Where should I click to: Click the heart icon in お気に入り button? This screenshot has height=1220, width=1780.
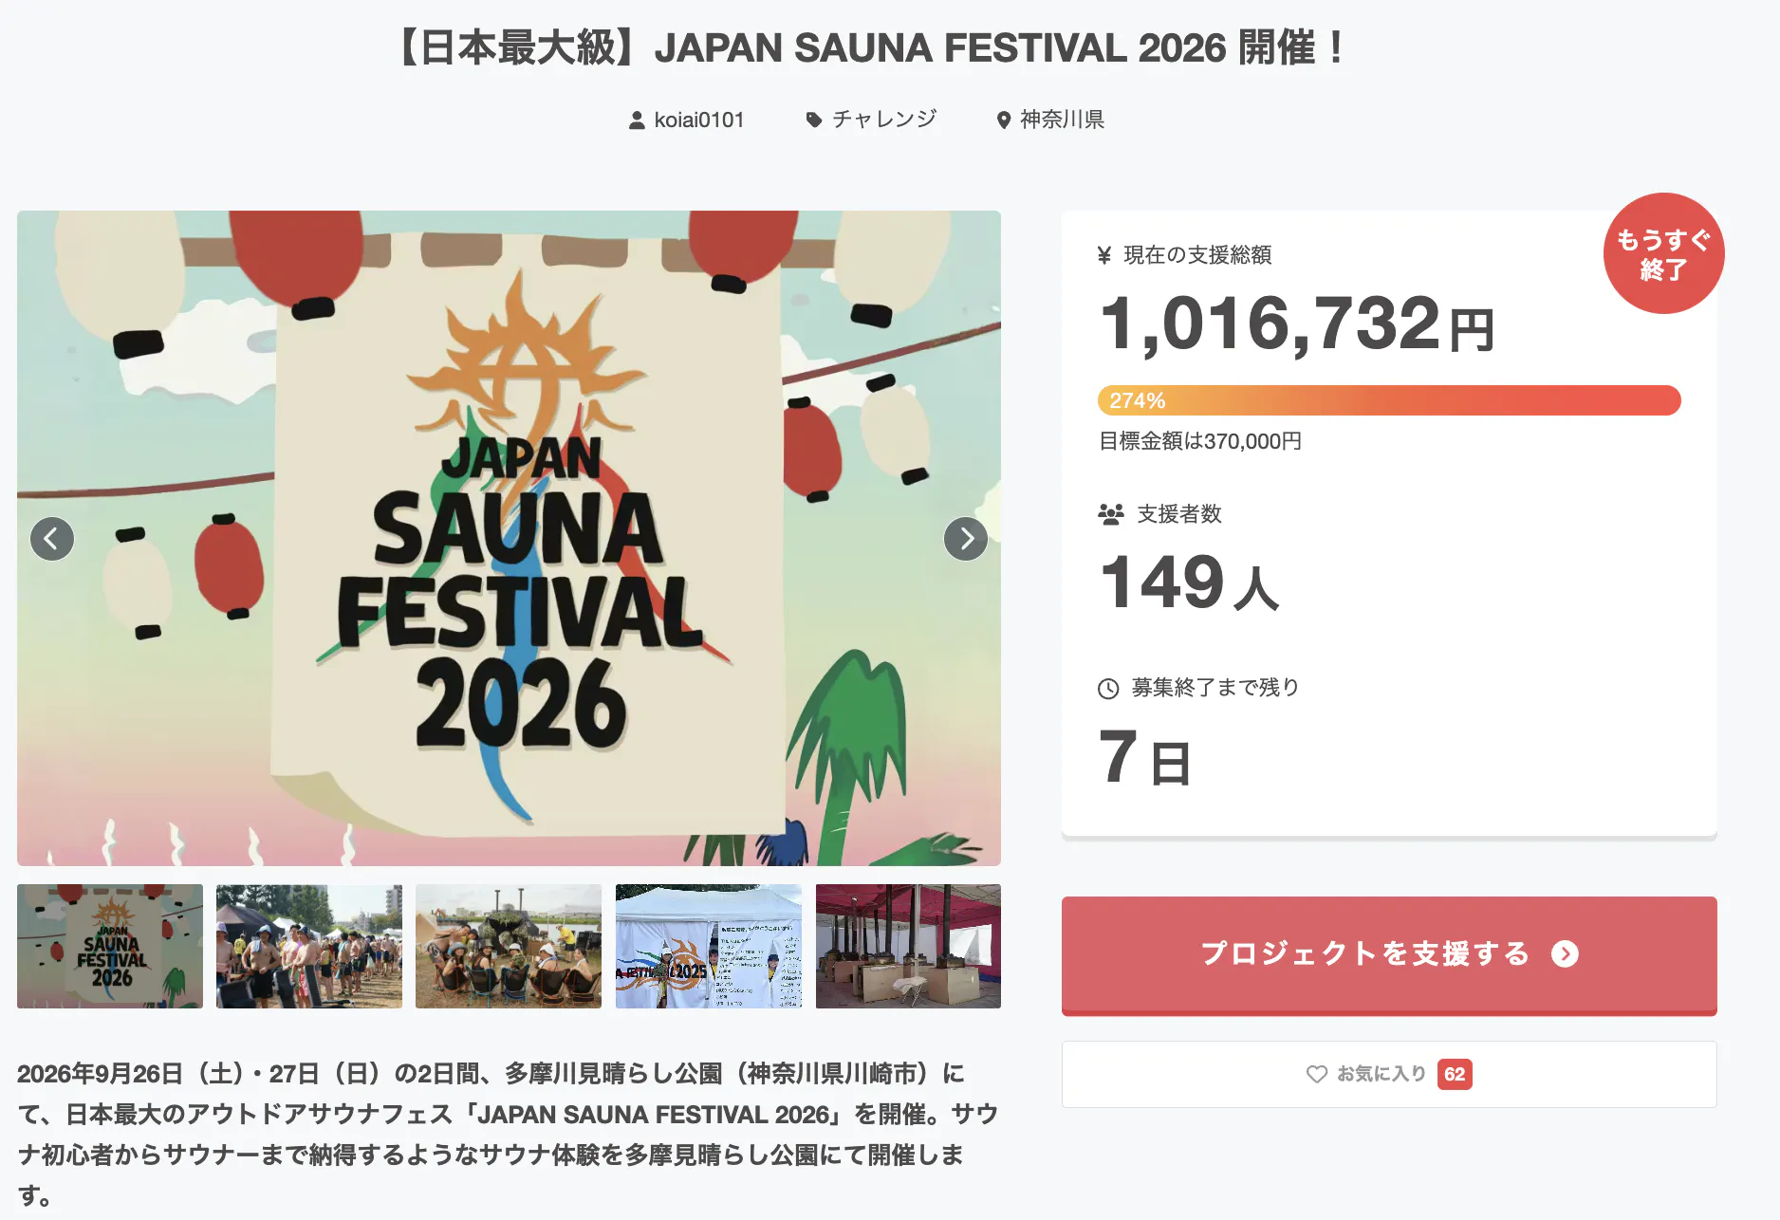[x=1316, y=1074]
